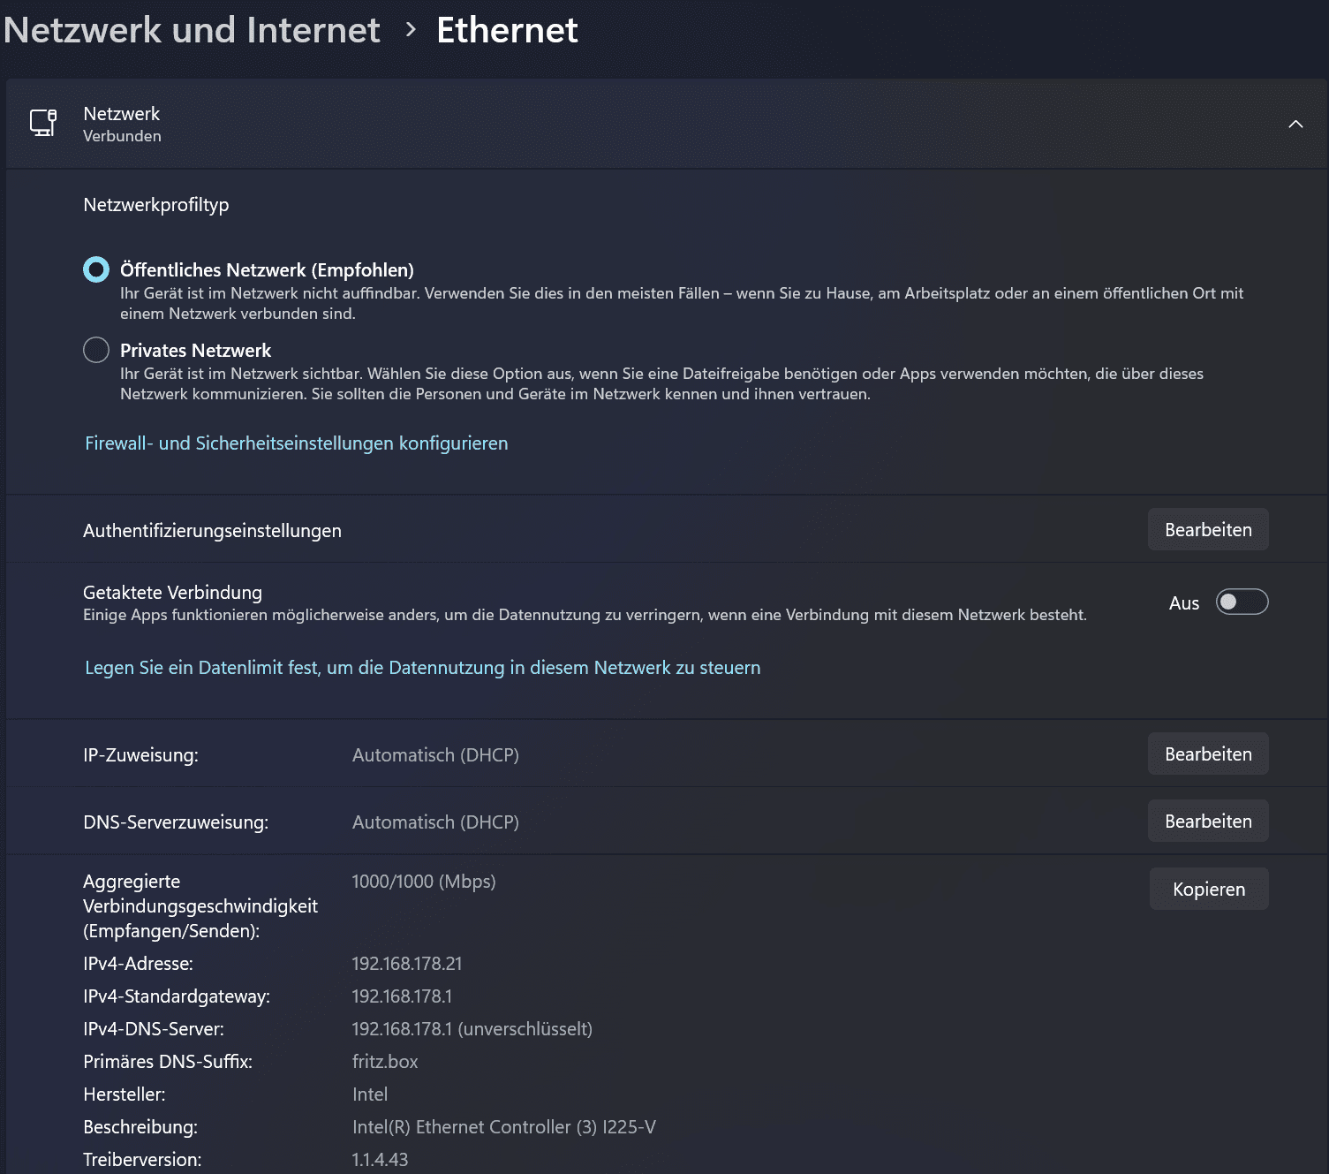Open Firewall- und Sicherheitseinstellungen konfigurieren link
This screenshot has width=1329, height=1174.
(x=296, y=443)
